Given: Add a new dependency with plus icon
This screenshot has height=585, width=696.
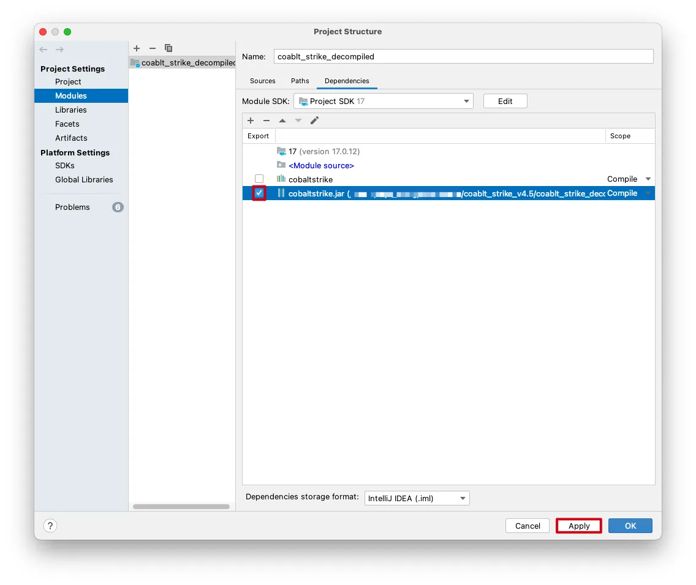Looking at the screenshot, I should pyautogui.click(x=251, y=121).
